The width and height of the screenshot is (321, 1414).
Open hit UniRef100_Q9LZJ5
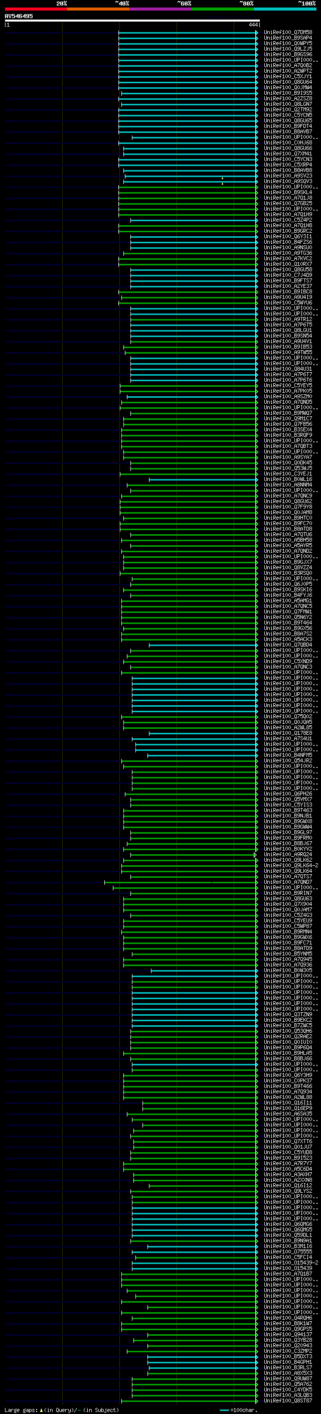tap(288, 49)
